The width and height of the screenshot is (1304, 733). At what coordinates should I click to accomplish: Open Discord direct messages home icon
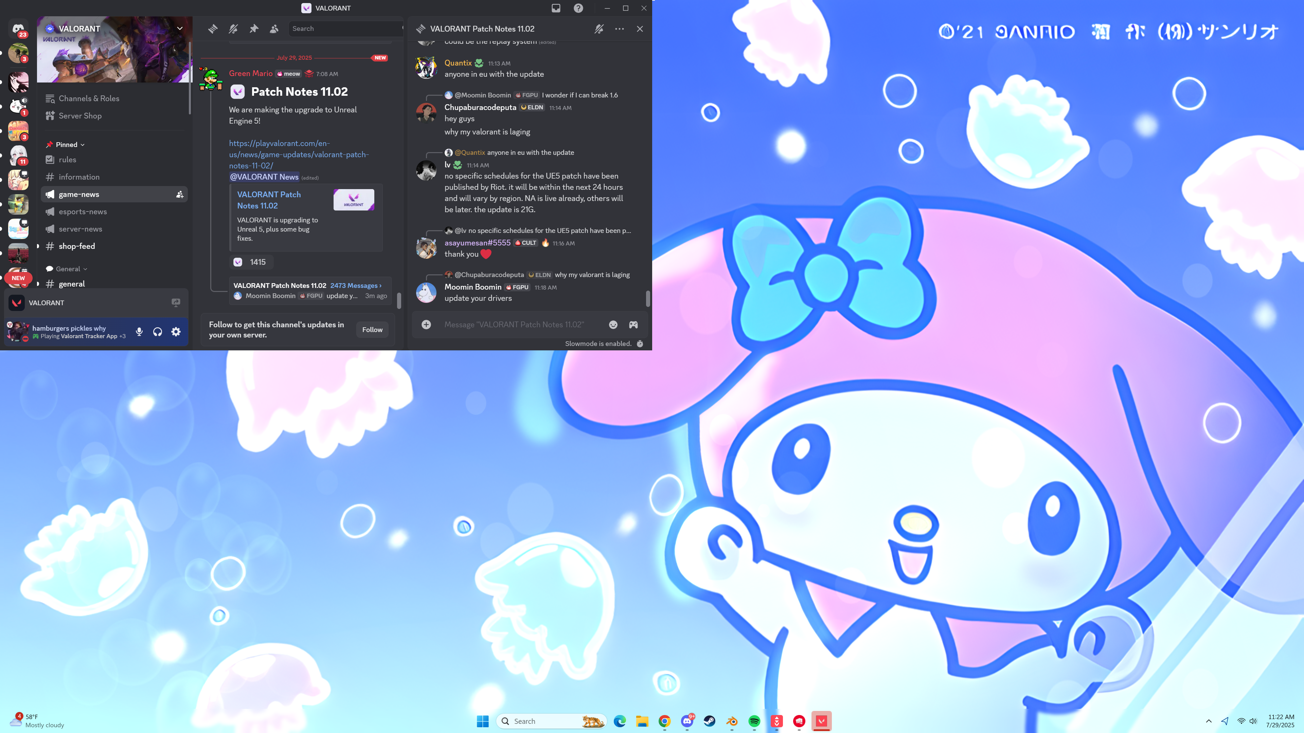tap(18, 28)
